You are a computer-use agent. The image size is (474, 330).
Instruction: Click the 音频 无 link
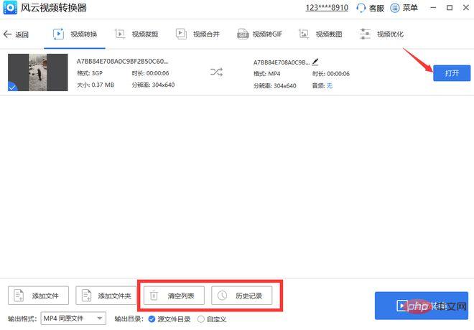pyautogui.click(x=330, y=86)
